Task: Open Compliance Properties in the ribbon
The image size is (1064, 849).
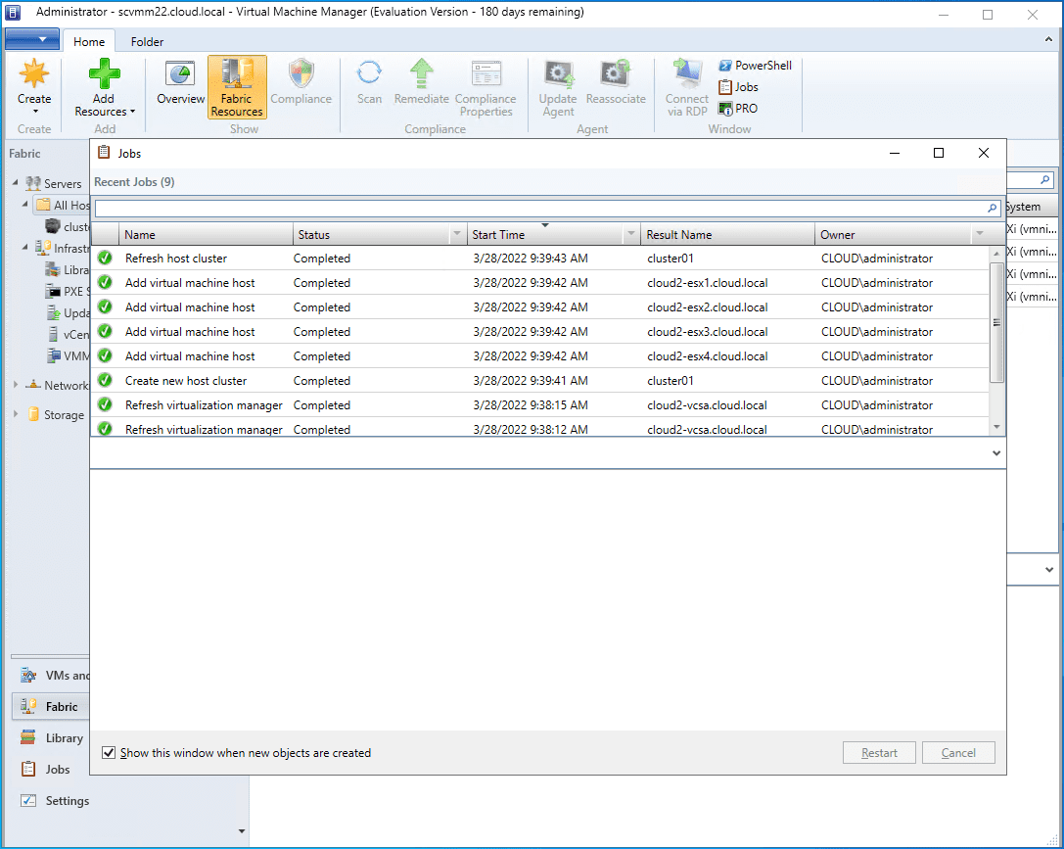Action: 486,88
